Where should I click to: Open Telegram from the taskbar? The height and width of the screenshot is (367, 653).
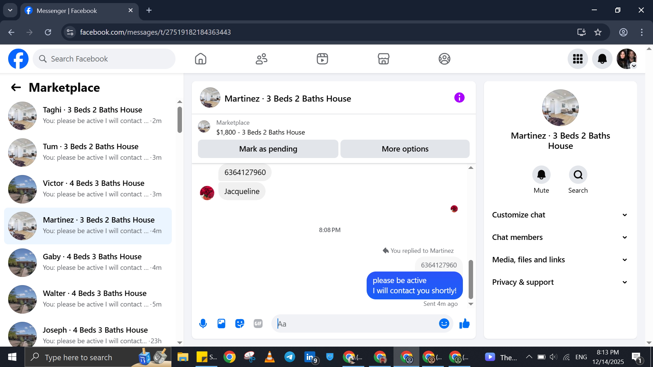click(x=290, y=357)
